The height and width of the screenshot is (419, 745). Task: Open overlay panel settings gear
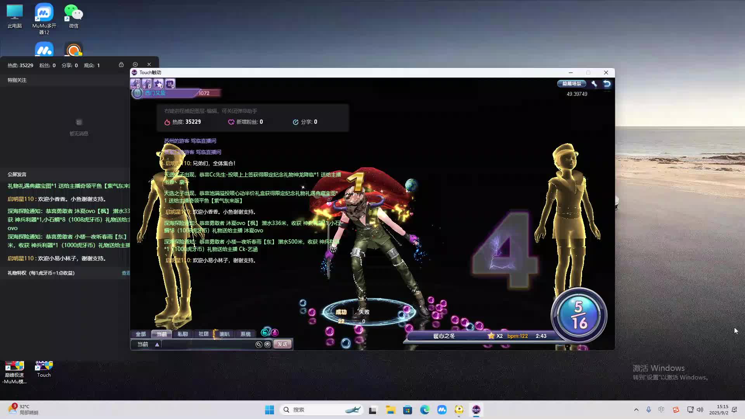pos(135,65)
